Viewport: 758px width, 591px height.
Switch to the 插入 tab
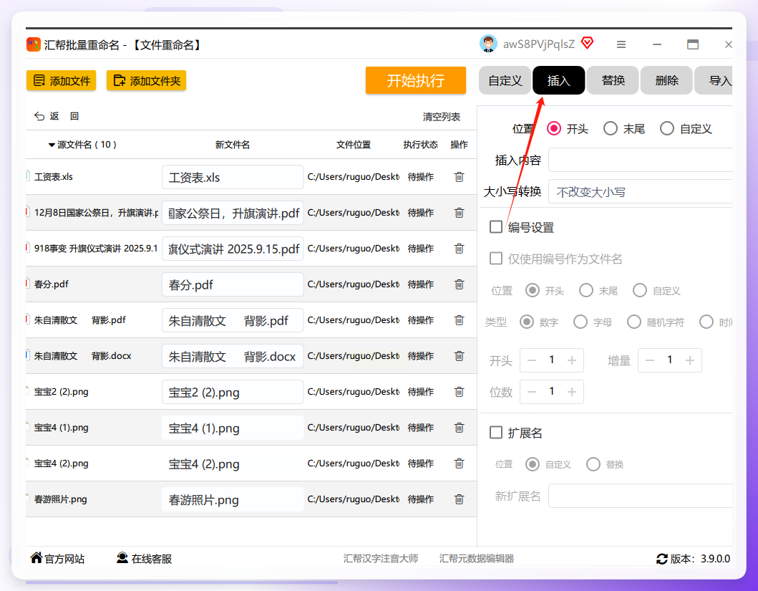pos(558,80)
